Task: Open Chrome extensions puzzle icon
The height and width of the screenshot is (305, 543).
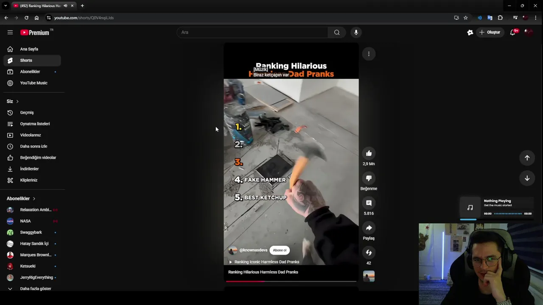Action: tap(500, 18)
